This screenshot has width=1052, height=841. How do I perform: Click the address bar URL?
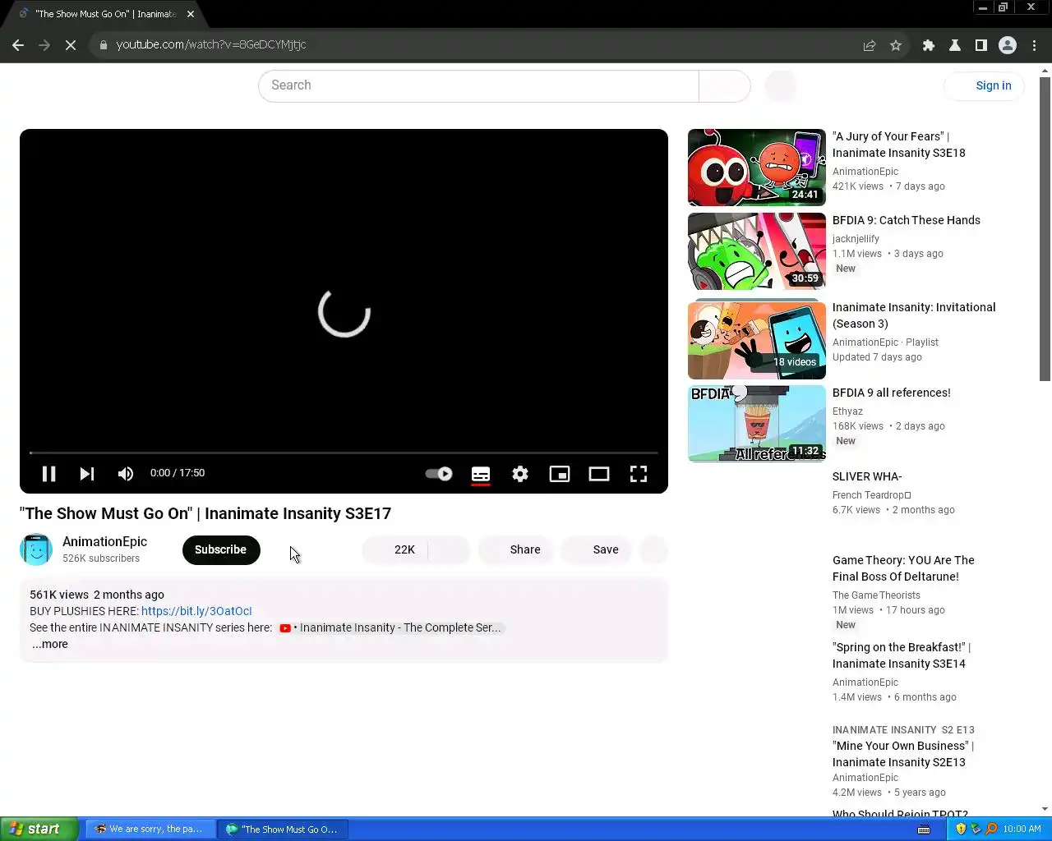pos(211,45)
